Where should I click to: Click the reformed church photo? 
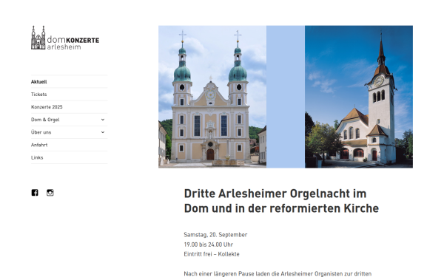[x=359, y=97]
